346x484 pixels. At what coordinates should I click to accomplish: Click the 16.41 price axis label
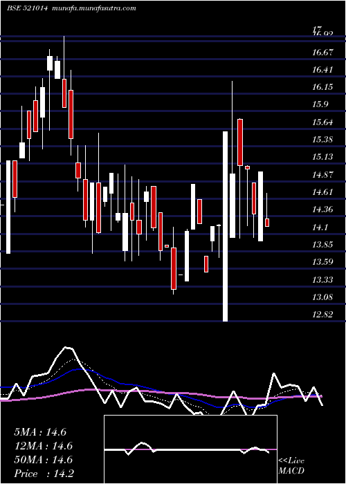click(x=322, y=70)
